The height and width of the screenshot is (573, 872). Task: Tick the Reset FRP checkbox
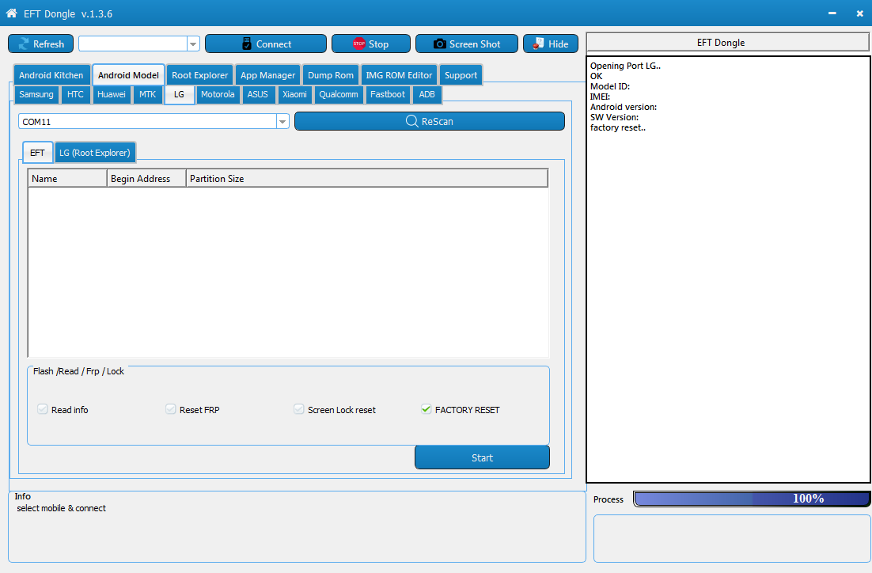coord(171,409)
